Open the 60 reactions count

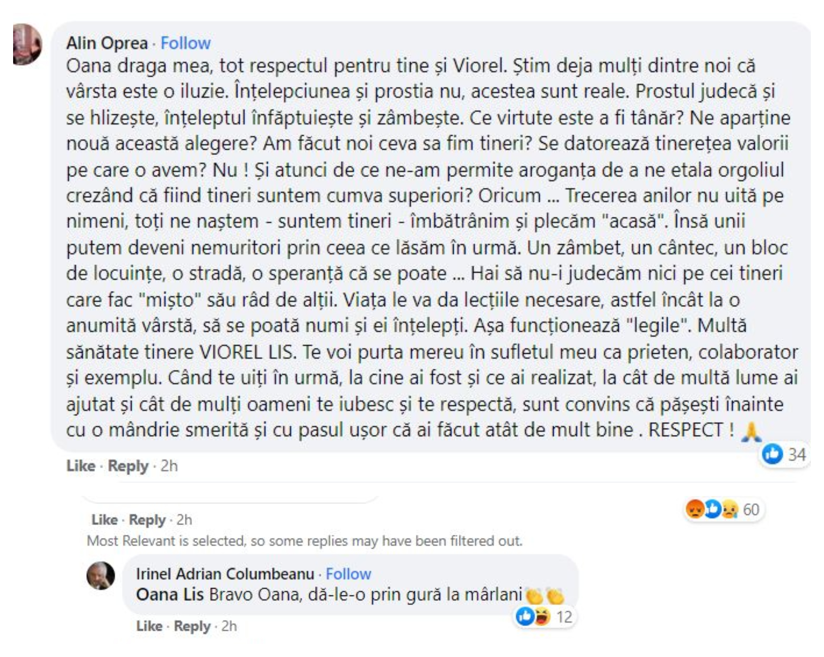(751, 509)
